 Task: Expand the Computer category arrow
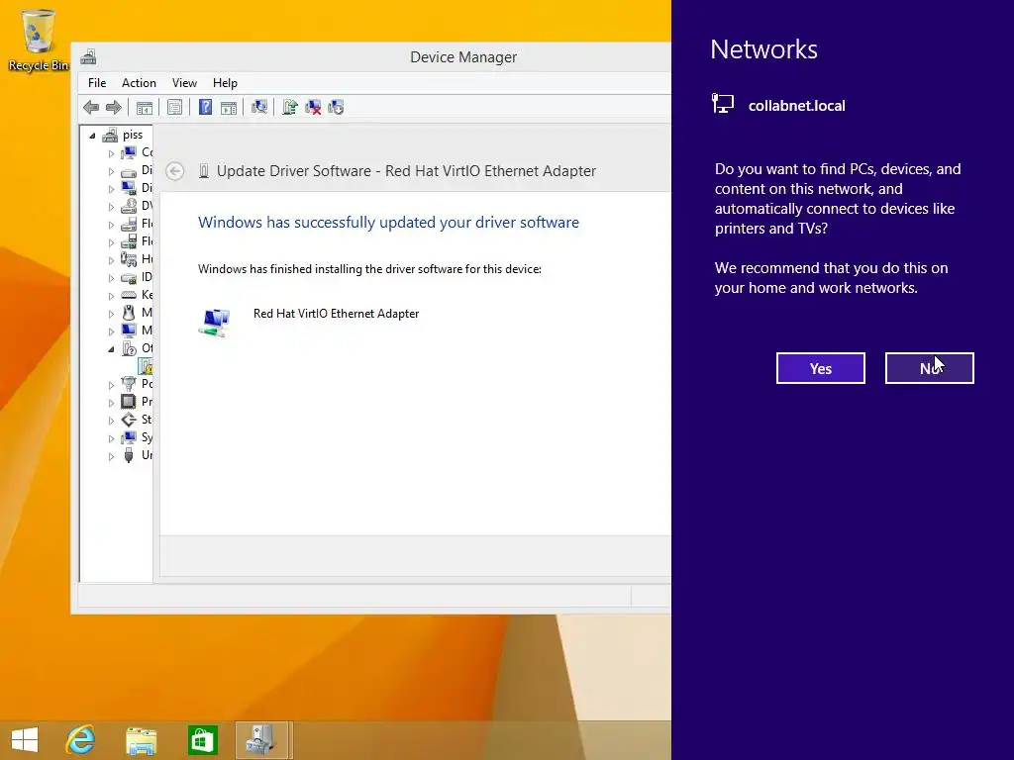111,153
